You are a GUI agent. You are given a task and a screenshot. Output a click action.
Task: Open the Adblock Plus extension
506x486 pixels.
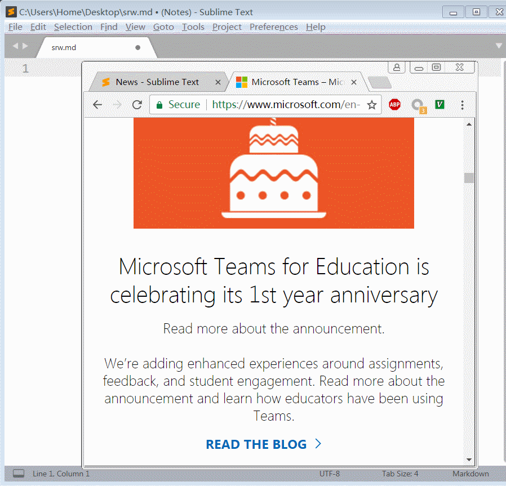[x=394, y=105]
